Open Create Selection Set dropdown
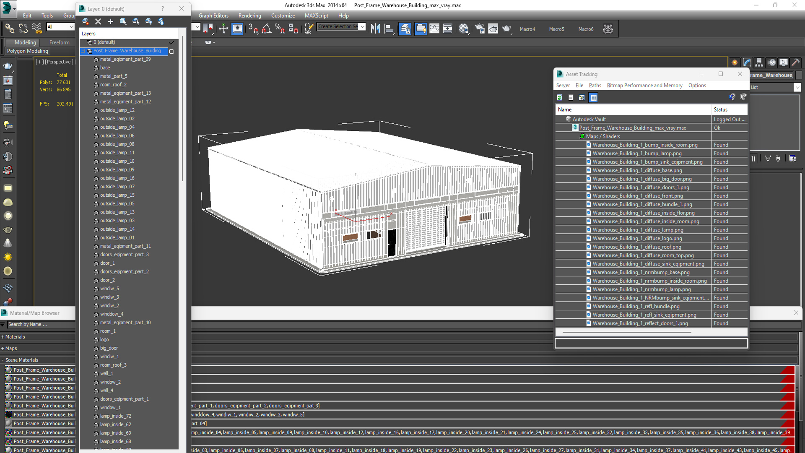 tap(363, 26)
